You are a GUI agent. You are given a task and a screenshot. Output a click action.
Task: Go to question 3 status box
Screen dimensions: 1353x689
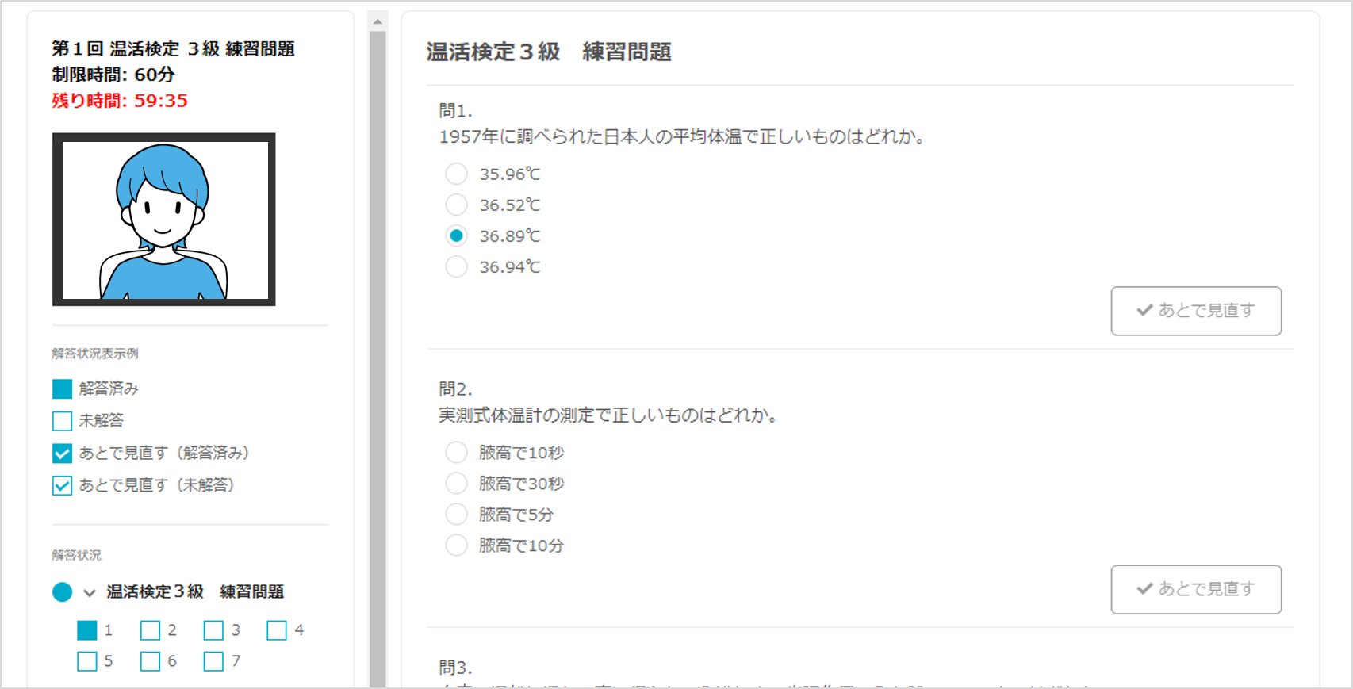click(x=213, y=630)
